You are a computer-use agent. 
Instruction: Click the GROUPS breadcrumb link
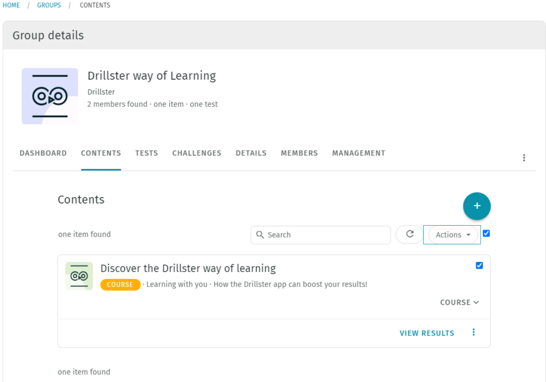pos(49,5)
